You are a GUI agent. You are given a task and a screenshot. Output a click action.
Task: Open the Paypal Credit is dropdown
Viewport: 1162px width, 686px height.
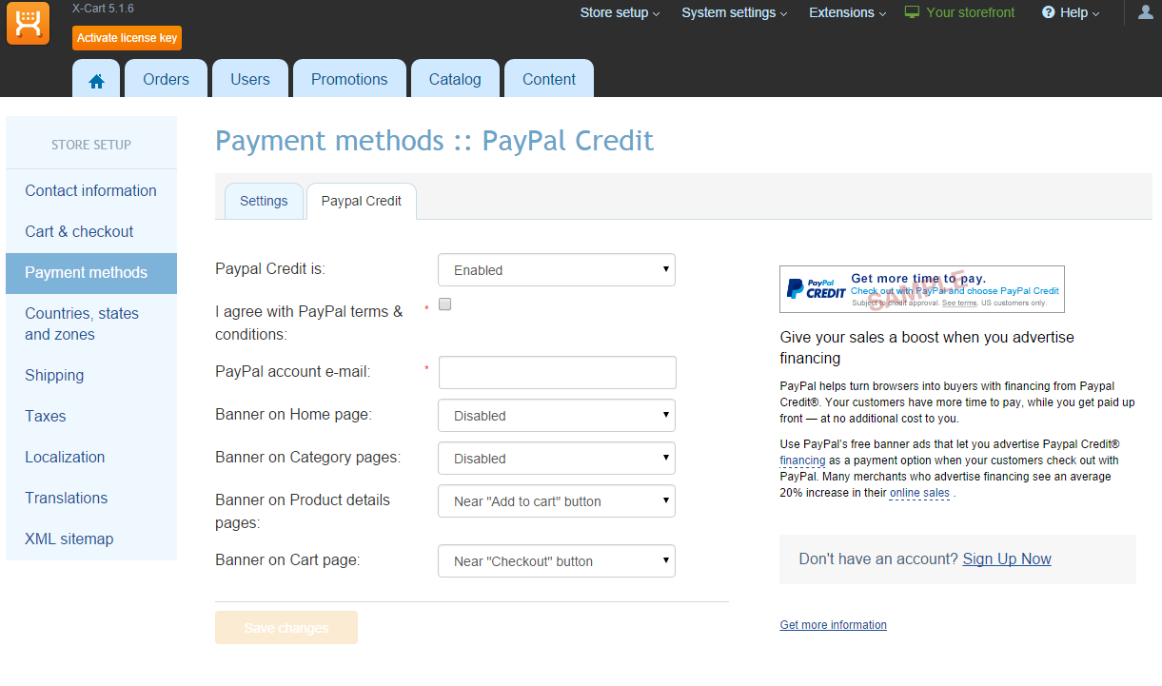click(x=557, y=270)
